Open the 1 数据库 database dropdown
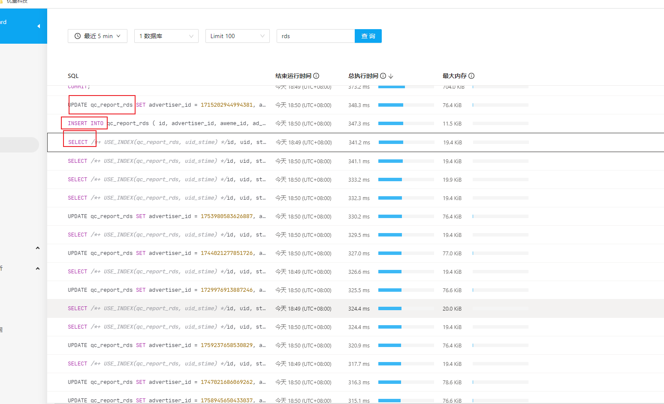The image size is (664, 404). [166, 36]
